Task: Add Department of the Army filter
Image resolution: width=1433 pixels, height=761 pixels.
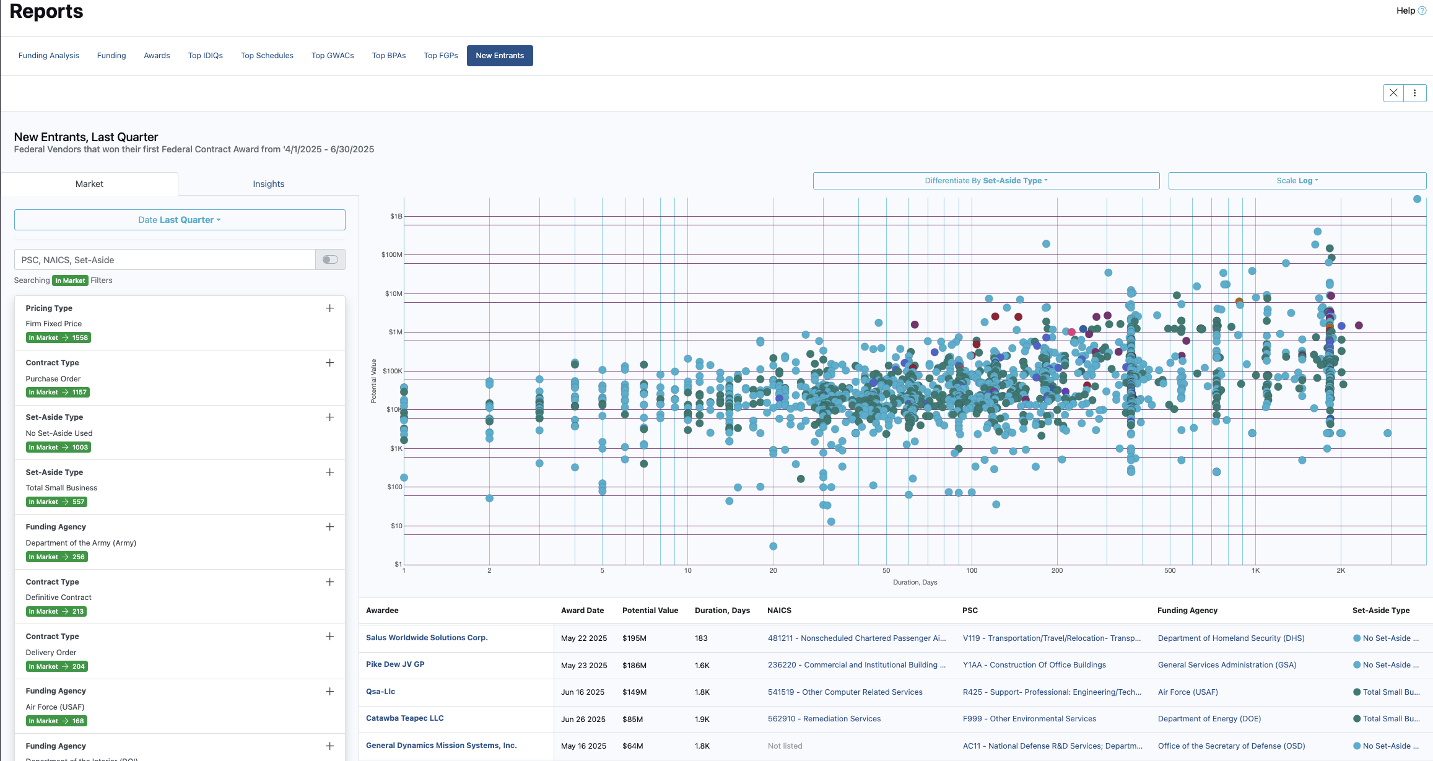Action: [x=329, y=527]
